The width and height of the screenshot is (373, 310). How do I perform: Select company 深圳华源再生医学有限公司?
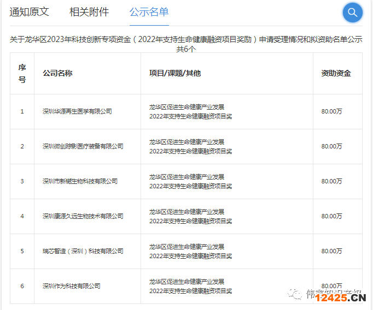[77, 111]
